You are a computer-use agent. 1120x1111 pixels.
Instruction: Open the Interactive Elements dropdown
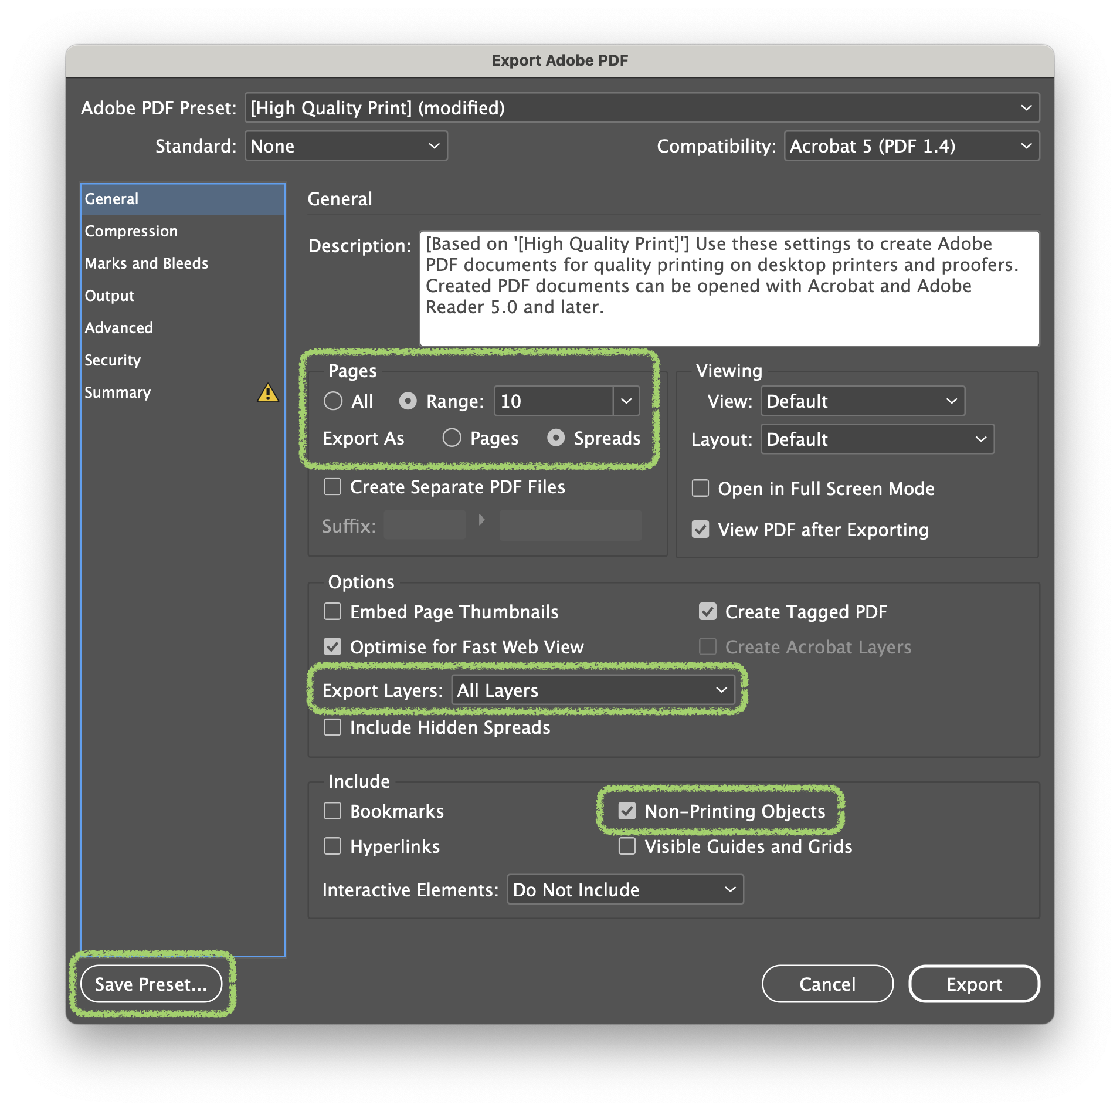point(625,890)
